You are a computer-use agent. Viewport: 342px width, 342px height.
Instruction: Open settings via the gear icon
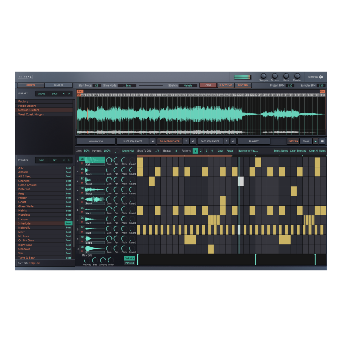click(320, 77)
